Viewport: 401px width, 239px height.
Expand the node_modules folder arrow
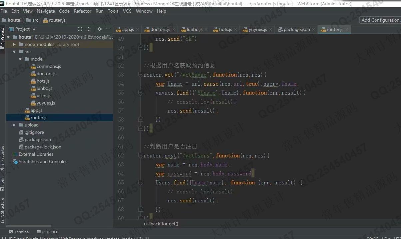(x=14, y=44)
